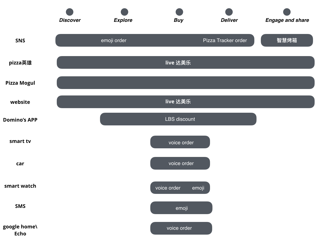
Task: Click the circle marker above Discover
Action: pyautogui.click(x=70, y=12)
